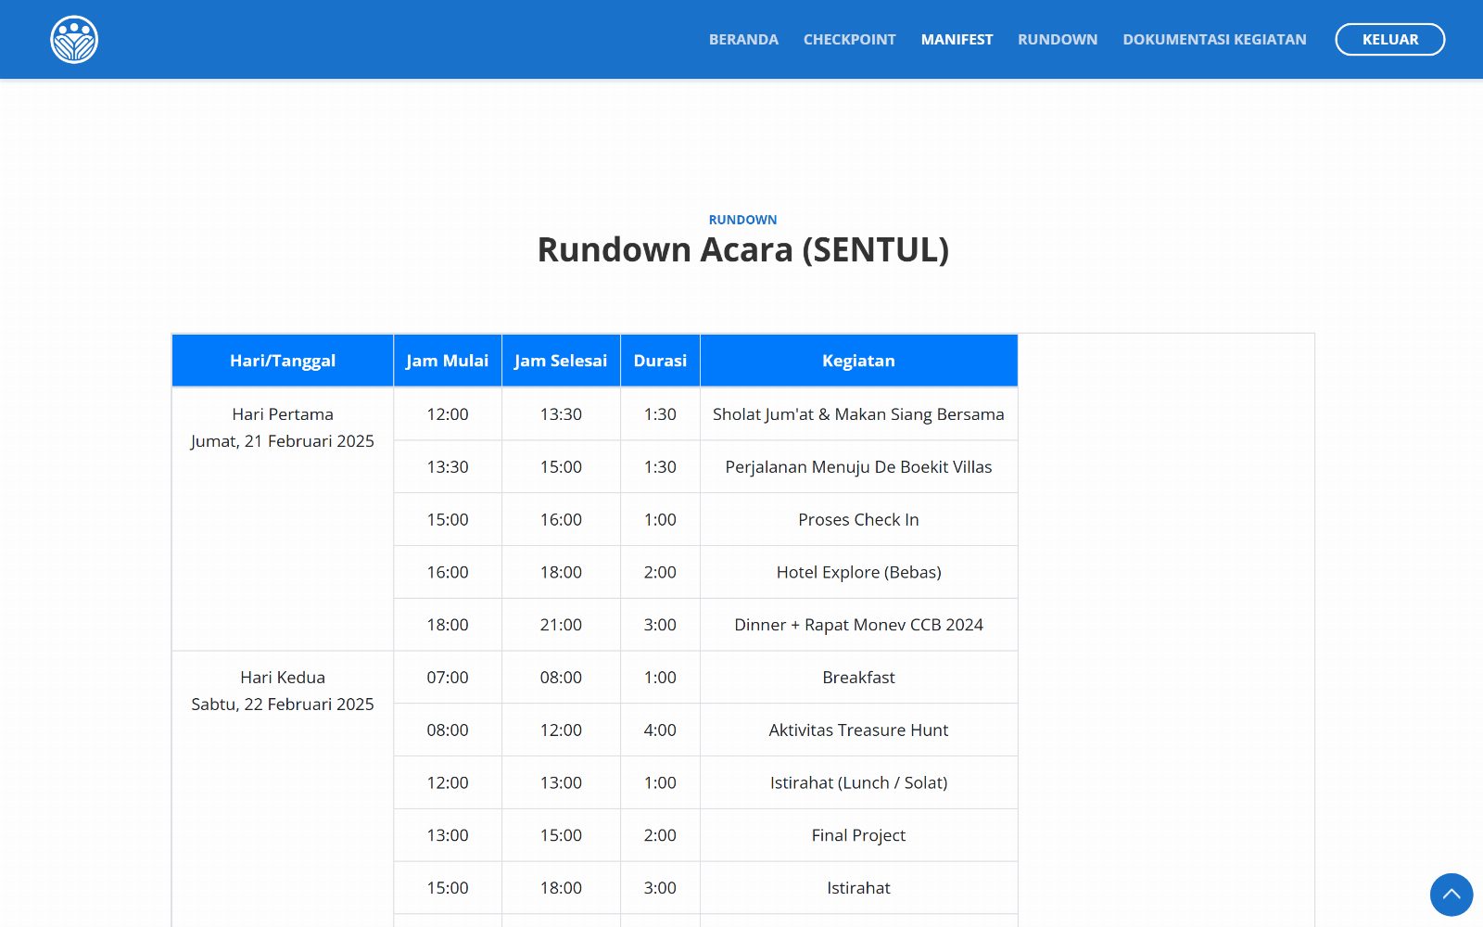Click the 'Breakfast' activity cell
1483x927 pixels.
pyautogui.click(x=858, y=678)
